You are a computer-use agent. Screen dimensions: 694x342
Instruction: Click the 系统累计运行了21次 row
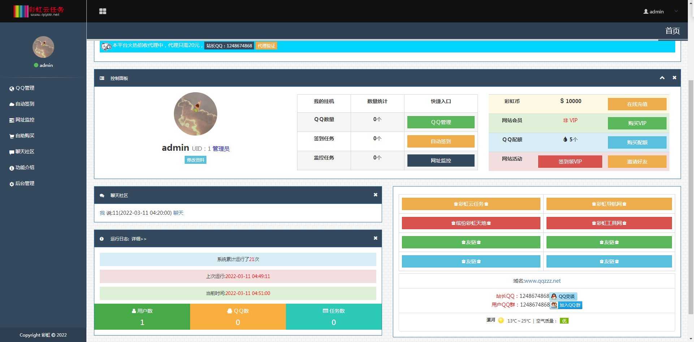(x=238, y=259)
